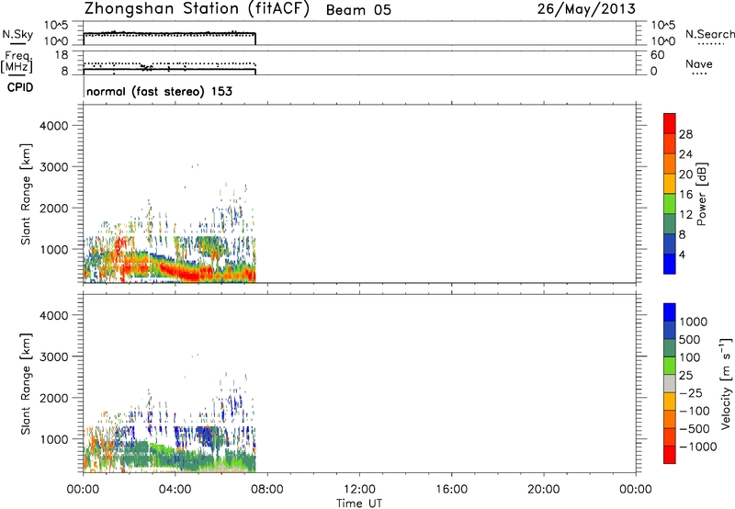This screenshot has width=735, height=509.
Task: Click the blue bottom of the power colorbar
Action: coord(670,265)
